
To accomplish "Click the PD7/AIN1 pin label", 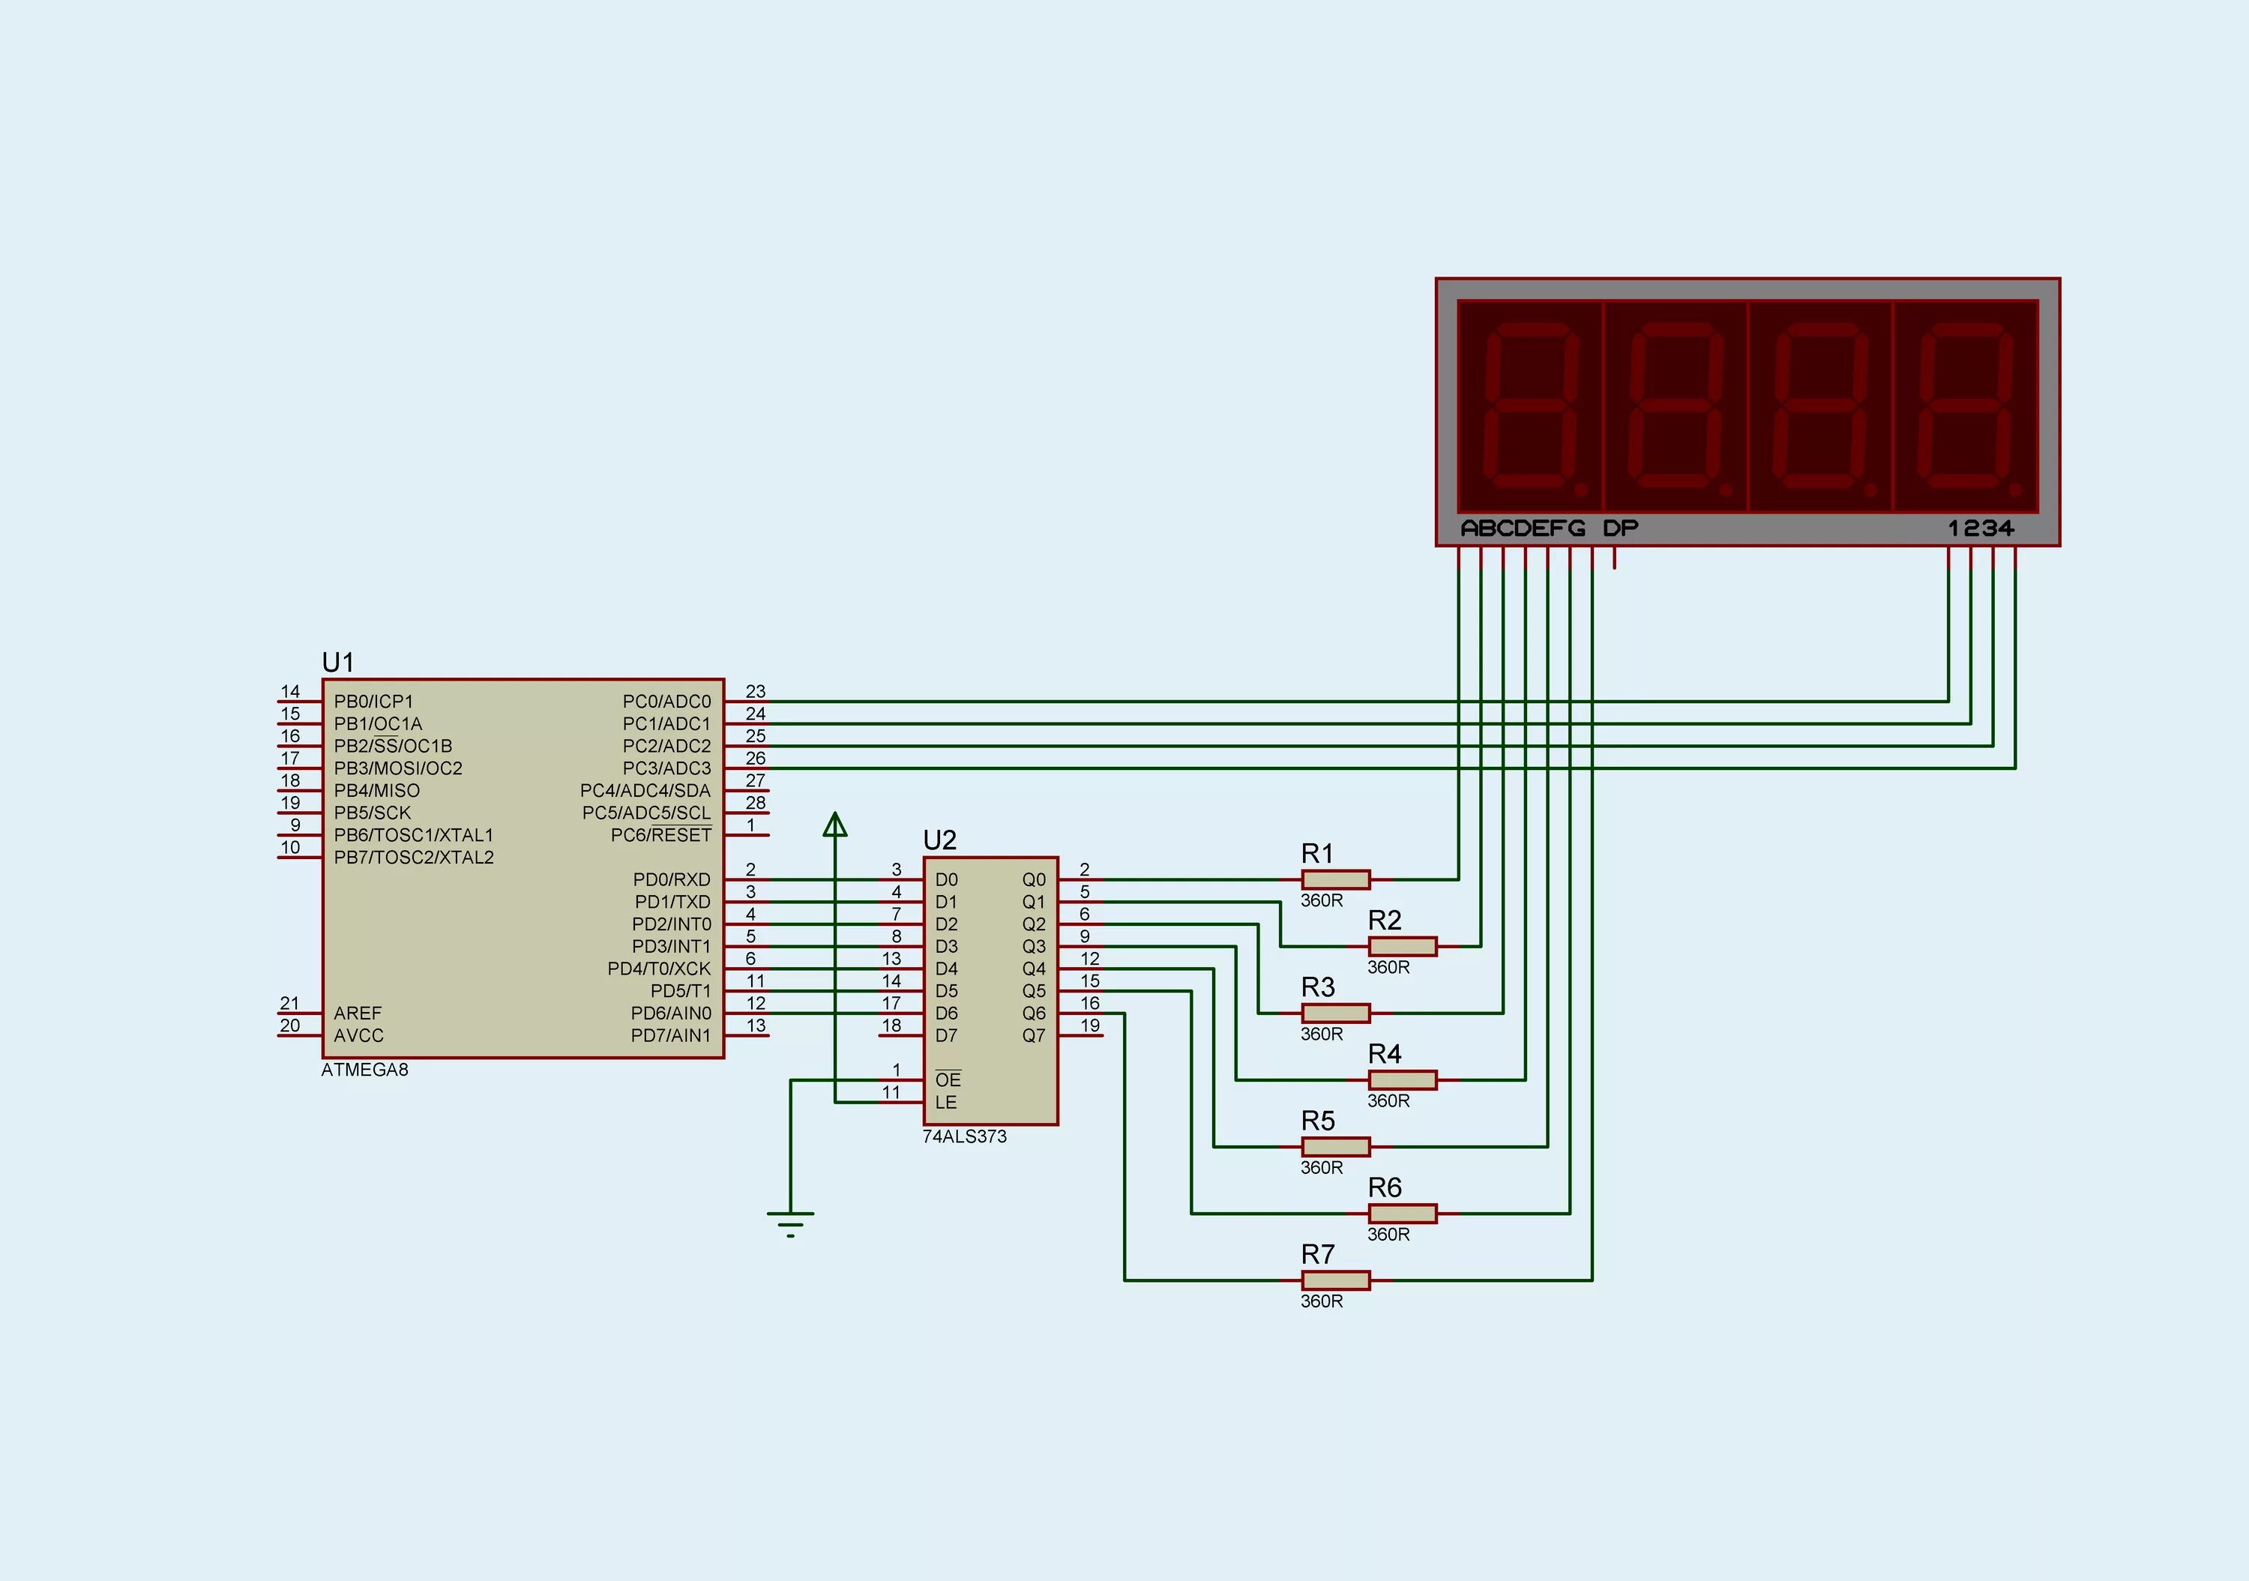I will point(671,1035).
